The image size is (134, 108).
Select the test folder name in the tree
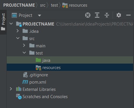click(x=39, y=53)
